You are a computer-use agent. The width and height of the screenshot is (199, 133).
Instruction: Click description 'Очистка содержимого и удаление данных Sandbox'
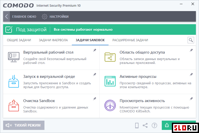pos(56,109)
